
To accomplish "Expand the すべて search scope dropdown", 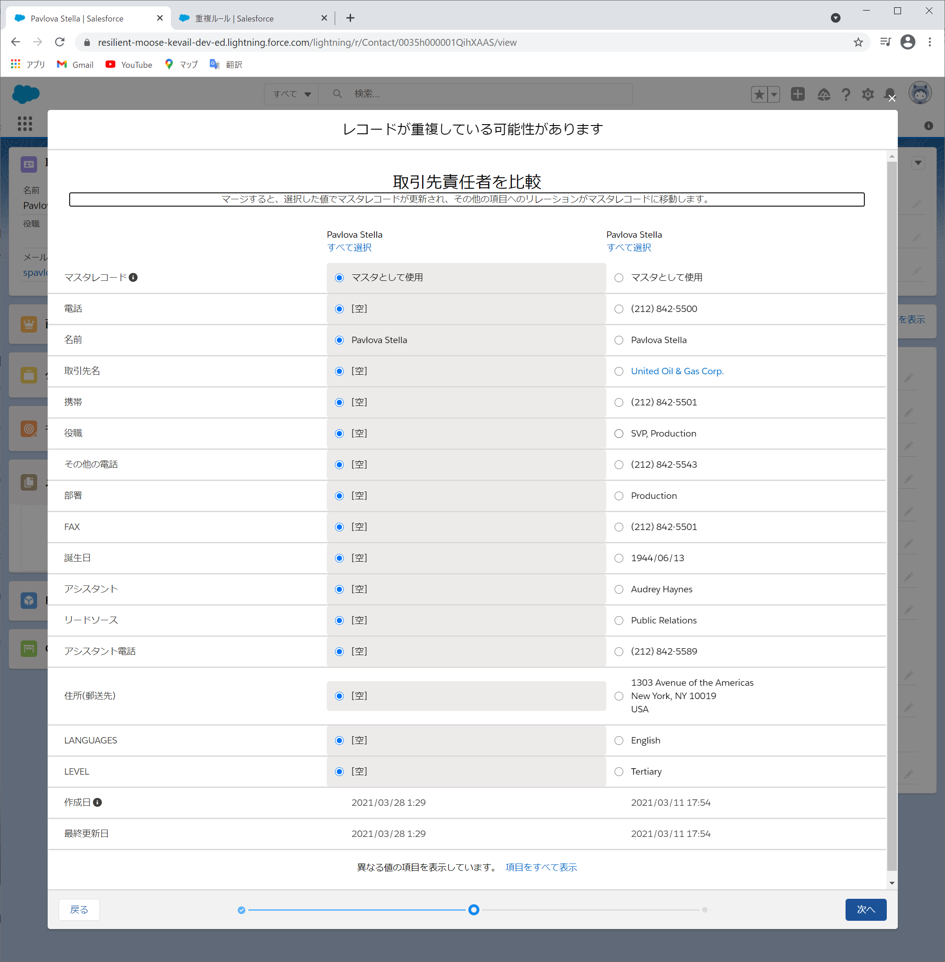I will pyautogui.click(x=292, y=94).
